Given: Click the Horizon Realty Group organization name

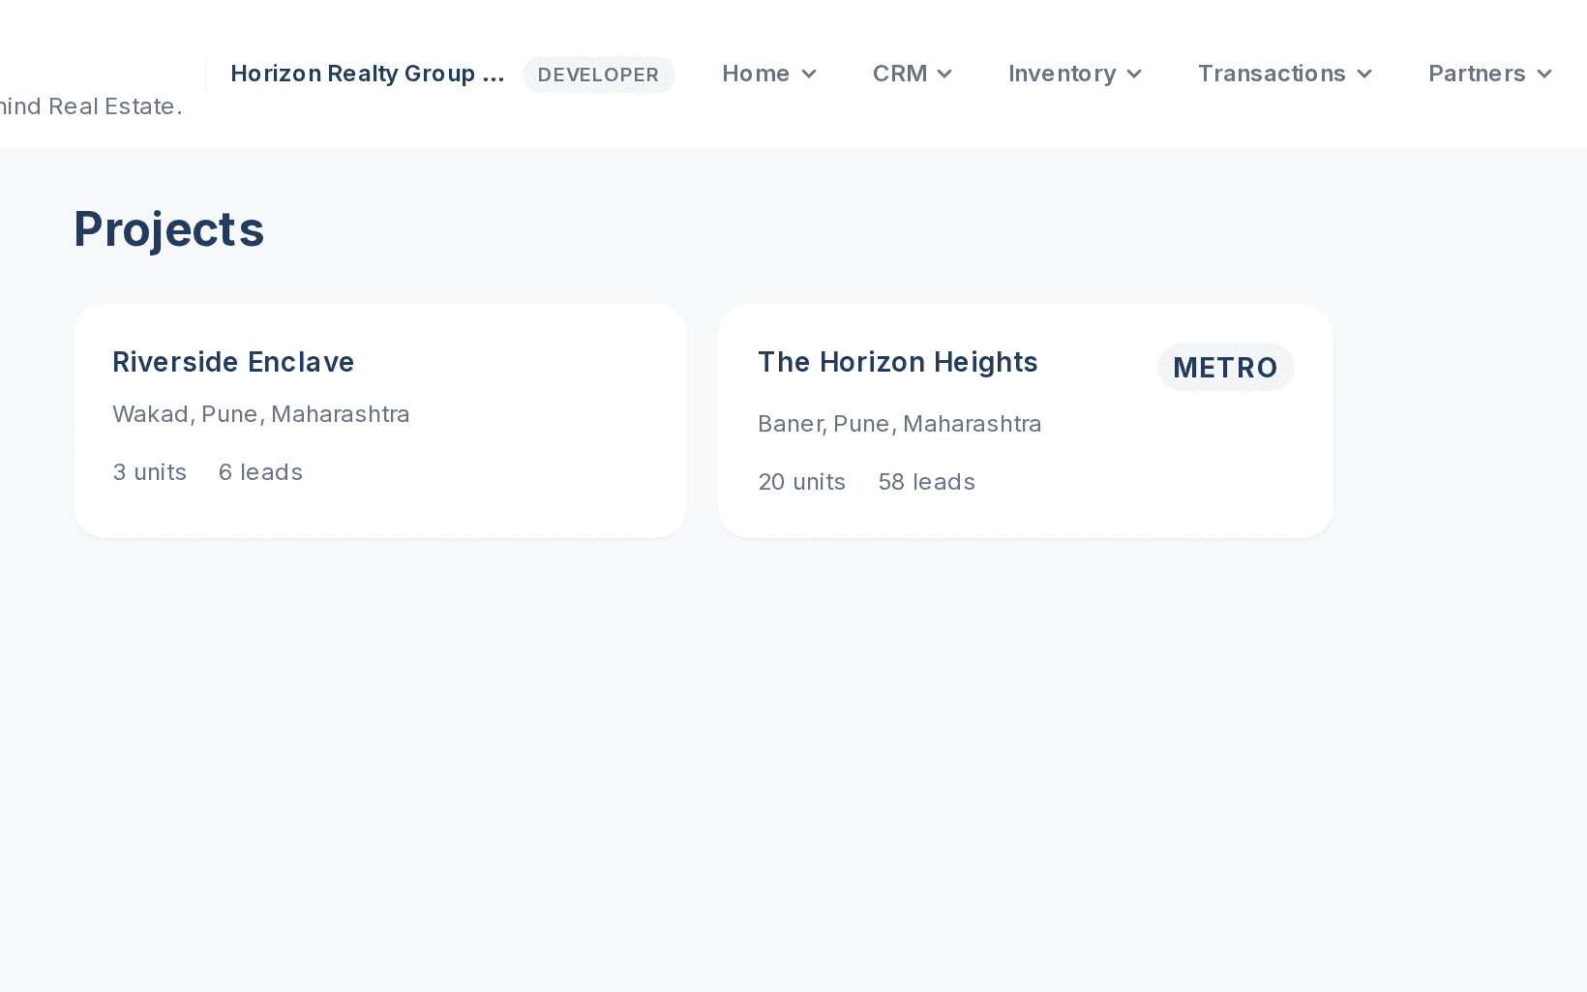Looking at the screenshot, I should point(368,74).
